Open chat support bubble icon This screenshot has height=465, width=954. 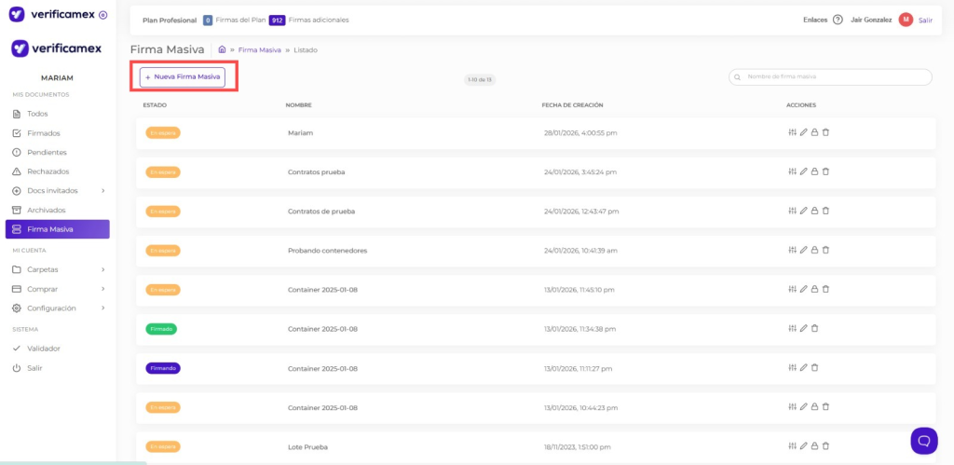[x=923, y=440]
